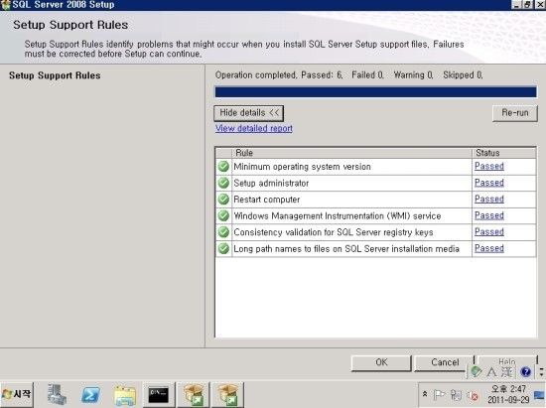Open the 시작 Start button
Viewport: 546px width, 408px height.
(x=17, y=394)
